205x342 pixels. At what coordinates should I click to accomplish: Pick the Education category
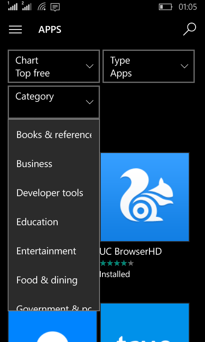coord(54,222)
